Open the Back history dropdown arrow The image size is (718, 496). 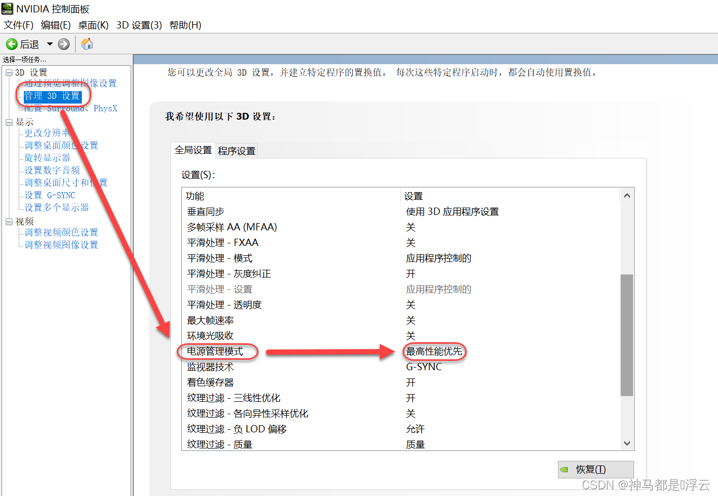pos(50,44)
